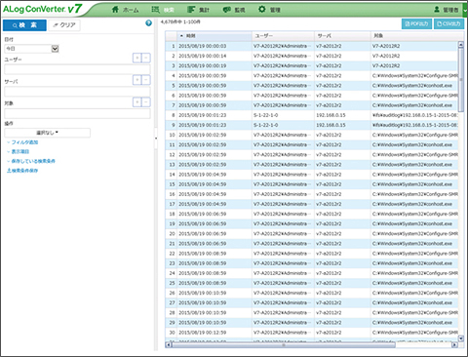Click the horizontal scrollbar right arrow

pos(455,344)
